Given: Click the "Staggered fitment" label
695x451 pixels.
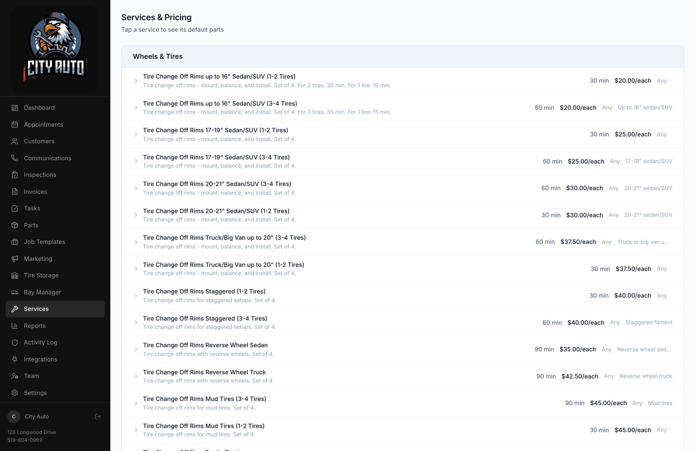Looking at the screenshot, I should tap(649, 323).
